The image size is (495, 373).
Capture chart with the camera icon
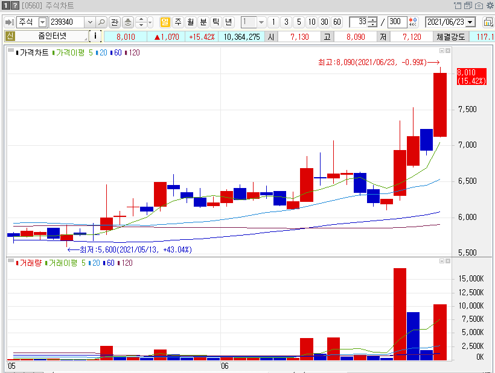click(x=479, y=5)
